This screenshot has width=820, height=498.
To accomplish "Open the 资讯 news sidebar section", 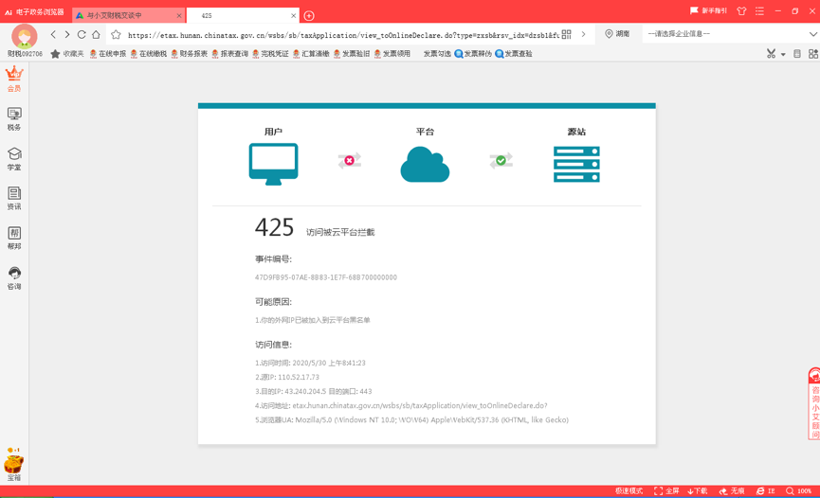I will pyautogui.click(x=14, y=198).
